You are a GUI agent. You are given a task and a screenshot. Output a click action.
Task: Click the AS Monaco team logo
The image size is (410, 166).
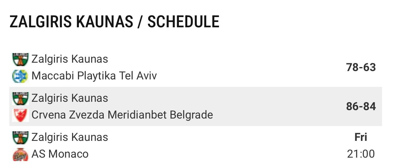tap(20, 154)
